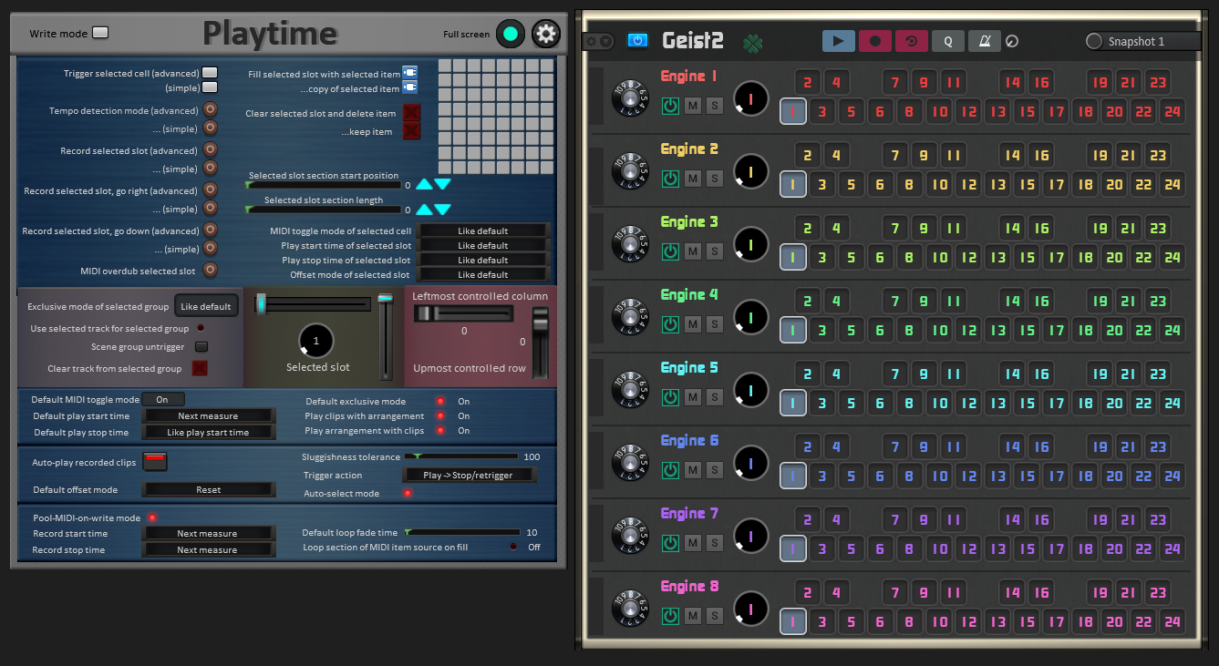Mute Engine 7 with M button

[x=693, y=543]
